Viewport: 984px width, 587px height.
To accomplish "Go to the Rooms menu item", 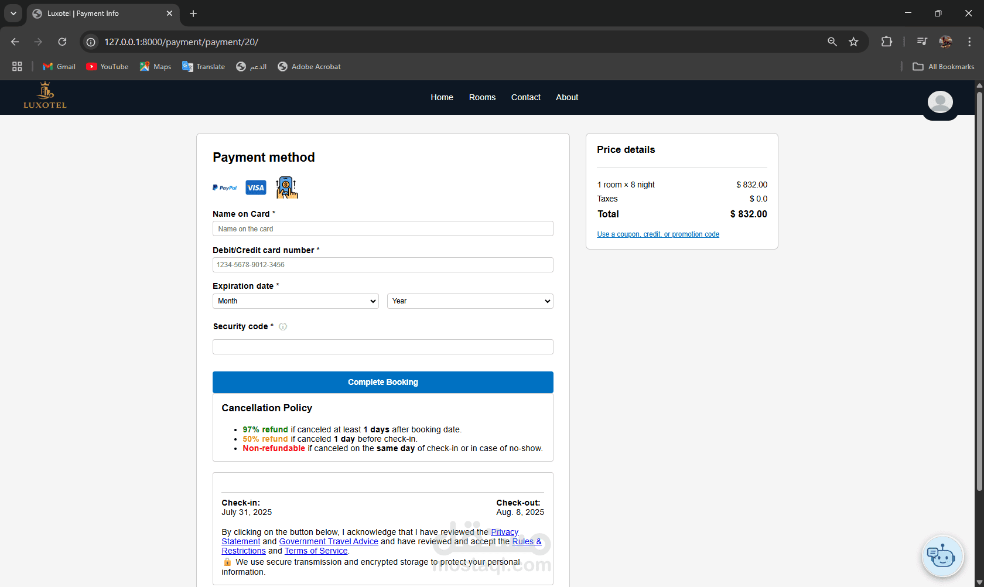I will coord(482,97).
